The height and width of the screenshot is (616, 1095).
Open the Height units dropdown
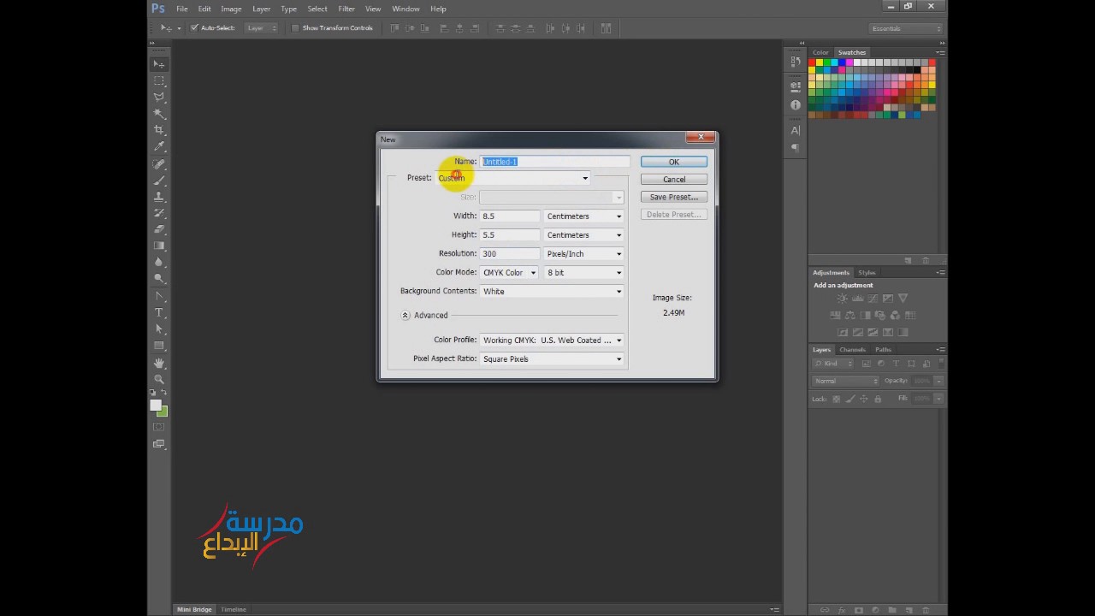pyautogui.click(x=584, y=235)
